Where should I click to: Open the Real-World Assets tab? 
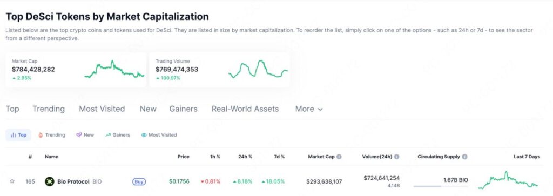pos(245,109)
